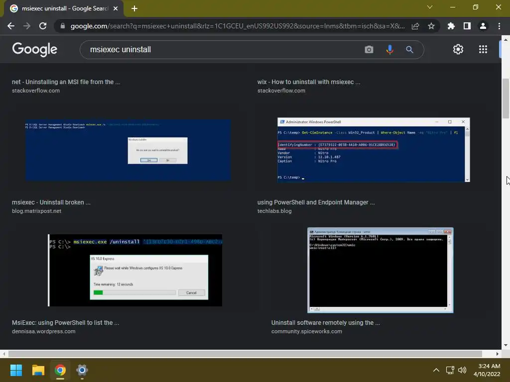Screen dimensions: 510x382
Task: Click the techlabs.blog source text
Action: [x=274, y=211]
